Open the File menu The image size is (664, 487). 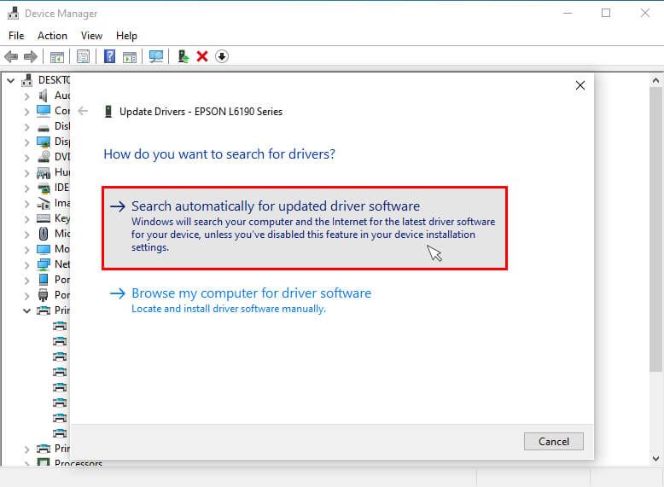[x=16, y=36]
